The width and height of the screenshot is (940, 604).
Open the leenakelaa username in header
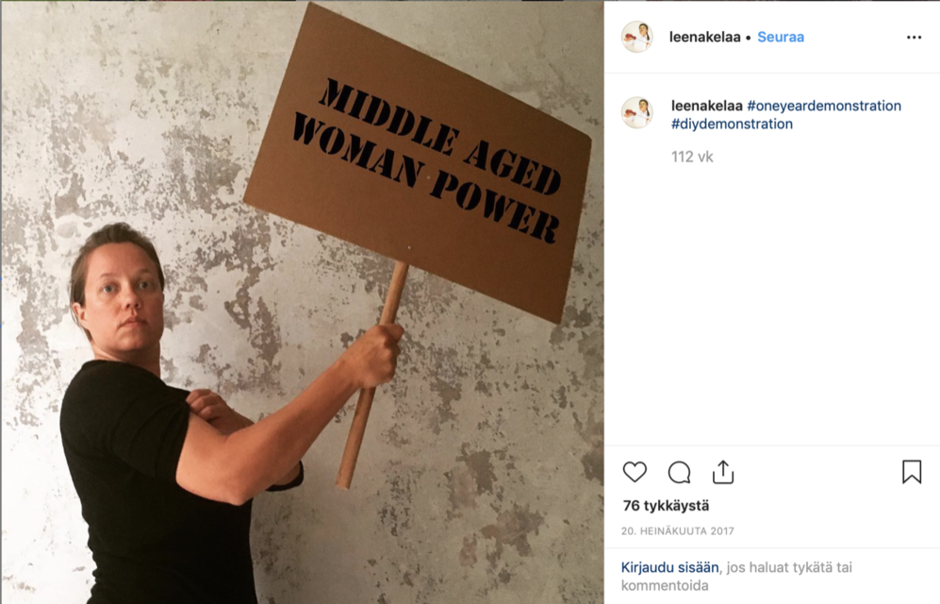pos(704,37)
